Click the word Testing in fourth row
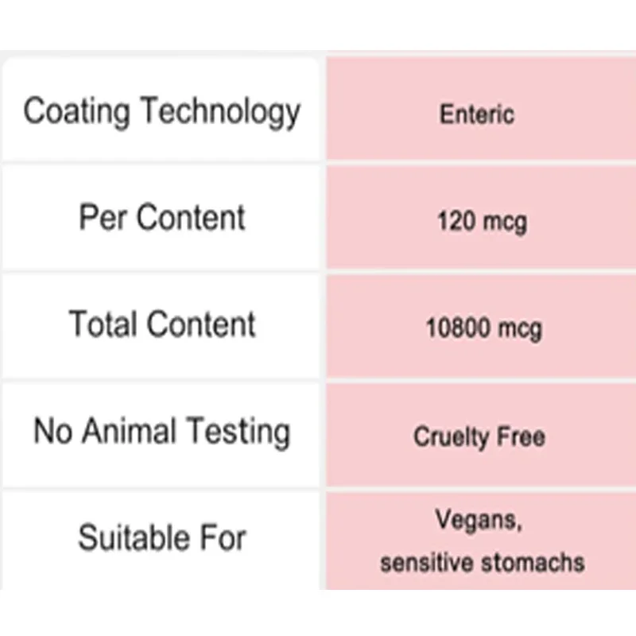Viewport: 636px width, 636px height. tap(239, 432)
